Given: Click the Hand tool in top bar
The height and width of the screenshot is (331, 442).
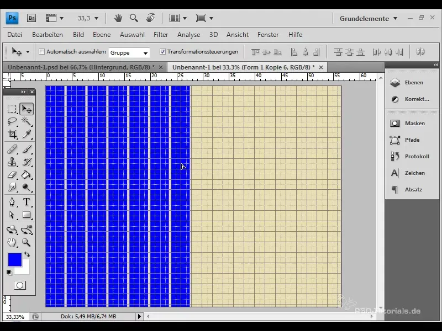Looking at the screenshot, I should pyautogui.click(x=118, y=18).
